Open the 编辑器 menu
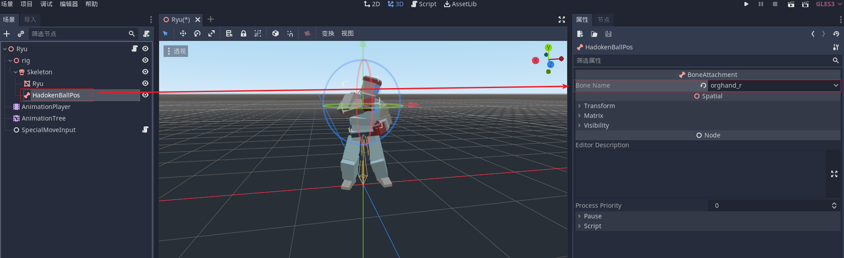Viewport: 844px width, 258px height. (69, 4)
